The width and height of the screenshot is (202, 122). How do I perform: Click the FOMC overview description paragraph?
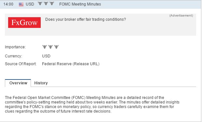92,104
